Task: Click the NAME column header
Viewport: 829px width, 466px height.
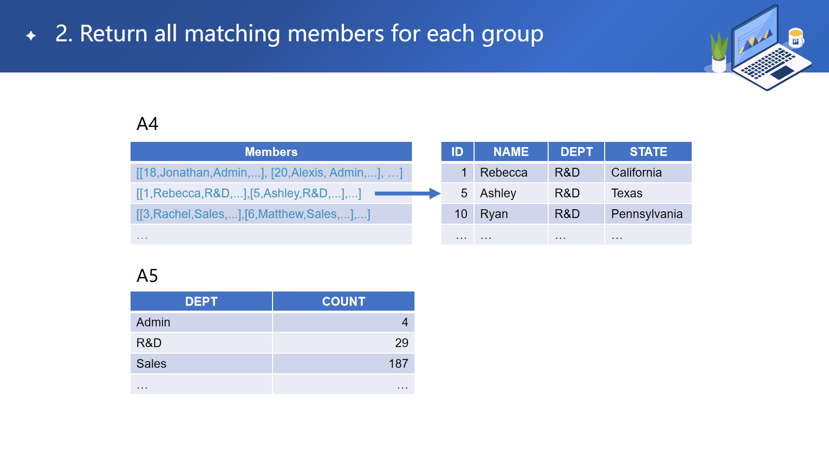Action: pyautogui.click(x=511, y=152)
